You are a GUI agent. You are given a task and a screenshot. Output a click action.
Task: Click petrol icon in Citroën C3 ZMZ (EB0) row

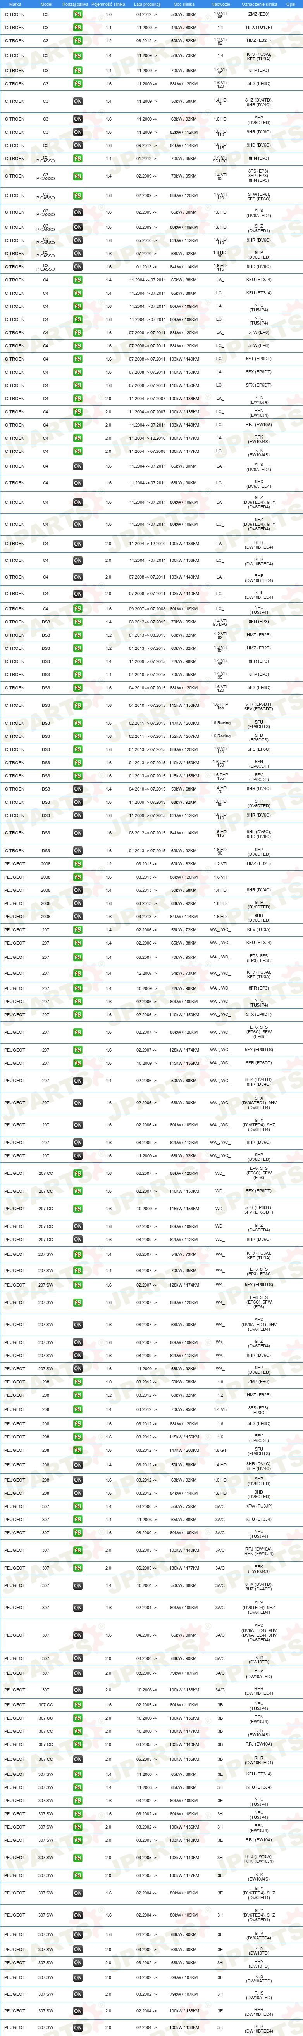tap(77, 14)
